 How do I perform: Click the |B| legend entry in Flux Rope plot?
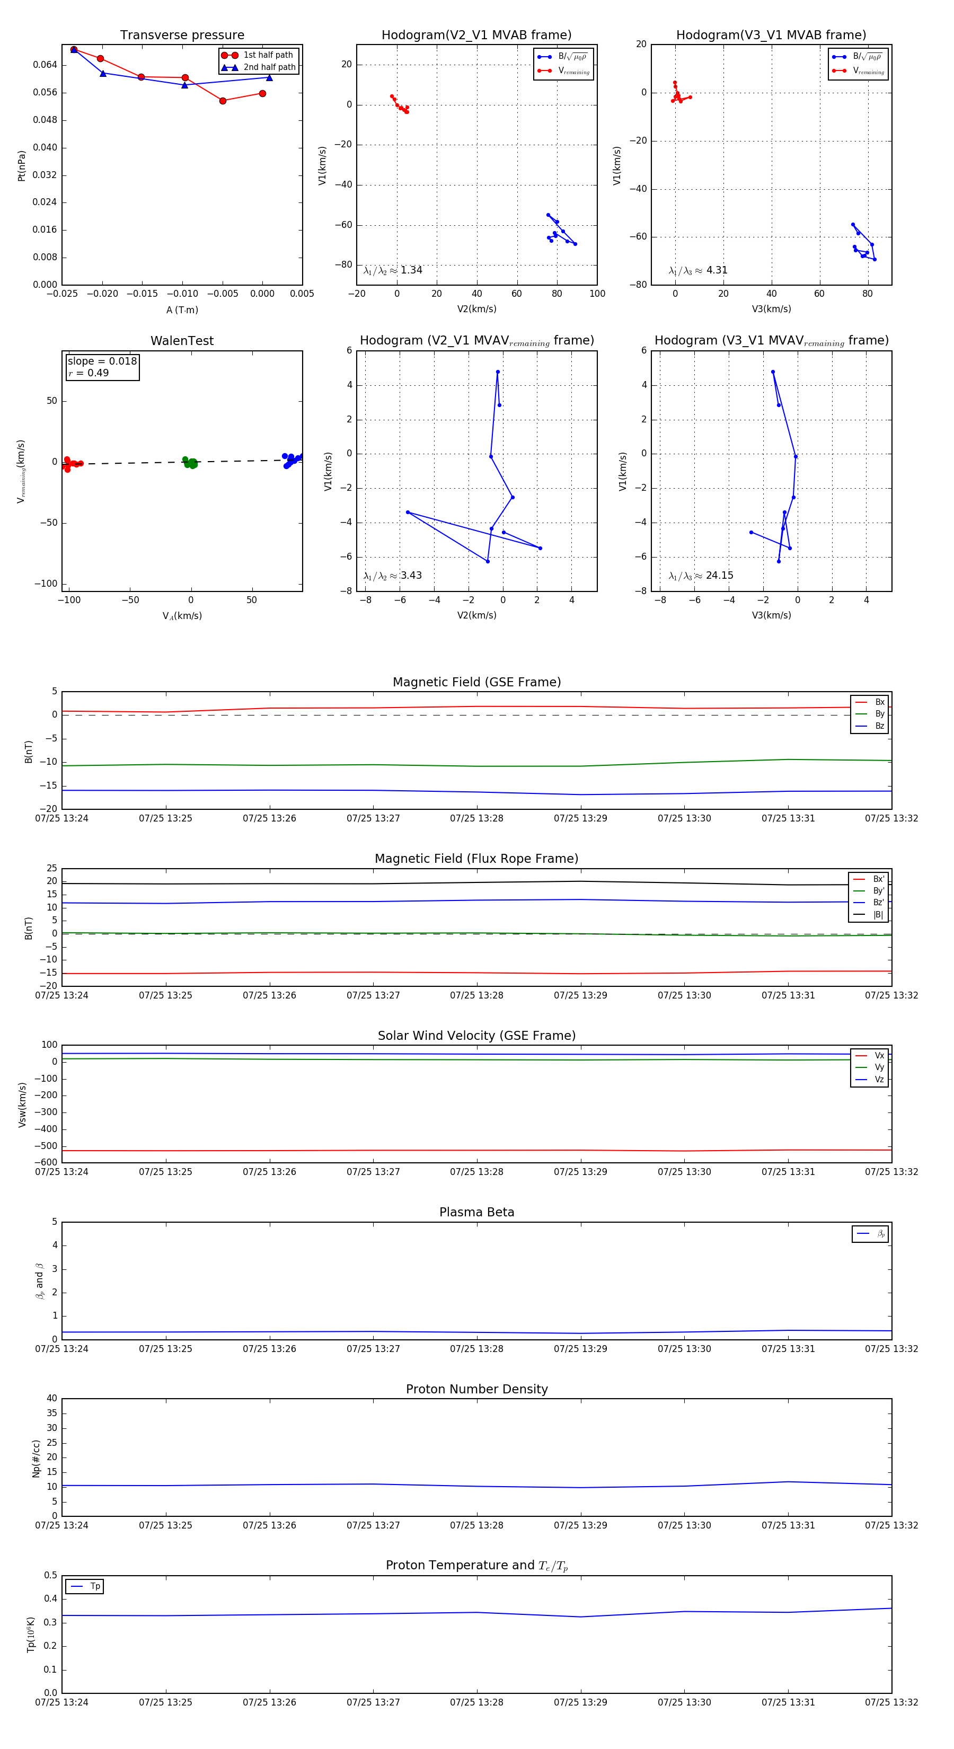point(869,915)
